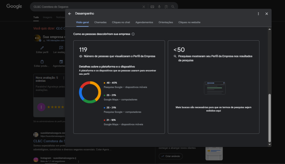Click the purple reviewer avatar
This screenshot has width=285, height=164.
click(41, 107)
